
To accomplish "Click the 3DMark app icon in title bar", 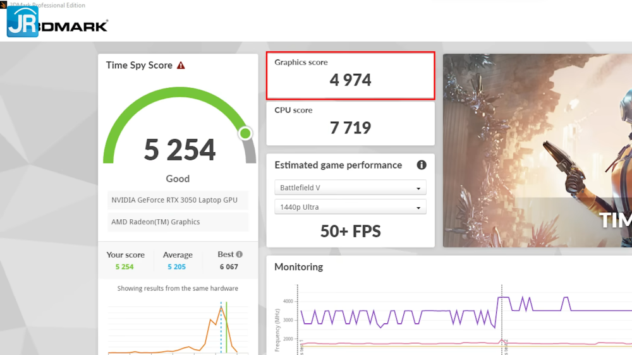I will [x=4, y=5].
